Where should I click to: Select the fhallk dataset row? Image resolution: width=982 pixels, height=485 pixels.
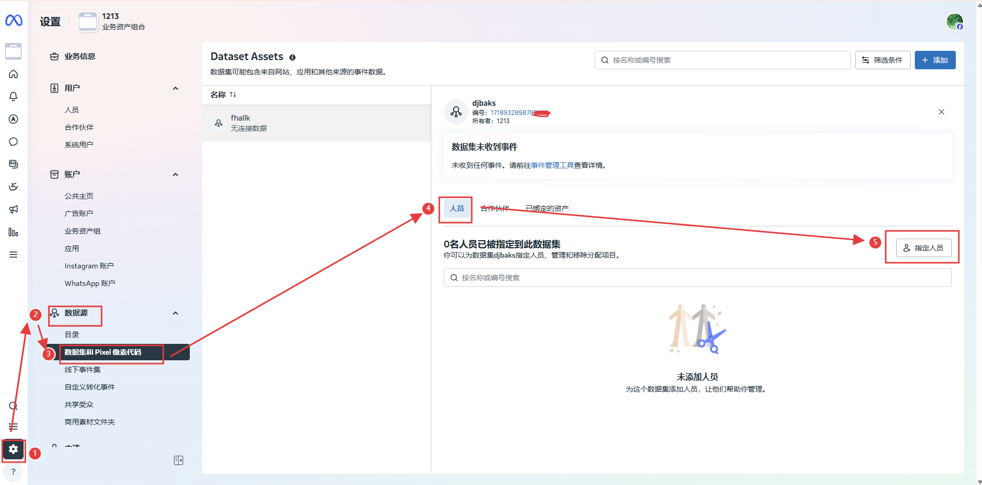317,123
